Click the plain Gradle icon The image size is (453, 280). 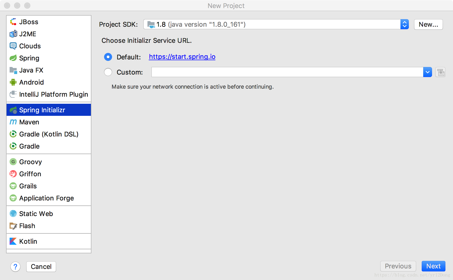click(13, 146)
